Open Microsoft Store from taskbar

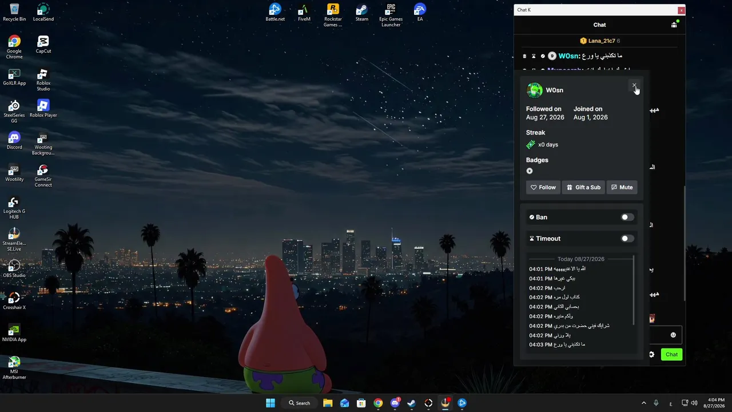click(x=361, y=403)
